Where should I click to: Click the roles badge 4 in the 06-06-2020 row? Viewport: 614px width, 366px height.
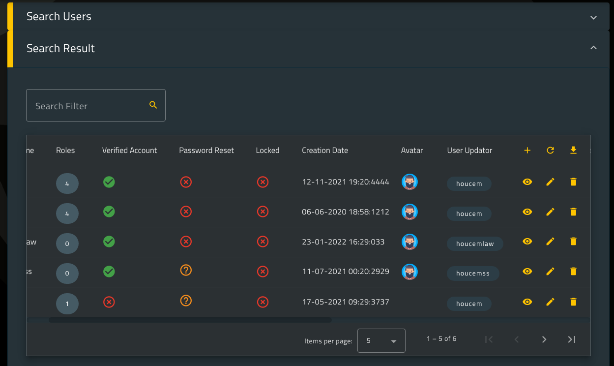[67, 214]
